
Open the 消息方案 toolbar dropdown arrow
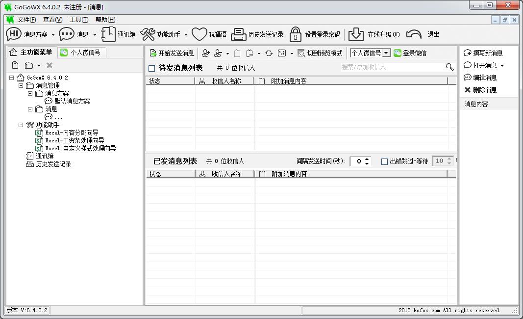pos(53,35)
